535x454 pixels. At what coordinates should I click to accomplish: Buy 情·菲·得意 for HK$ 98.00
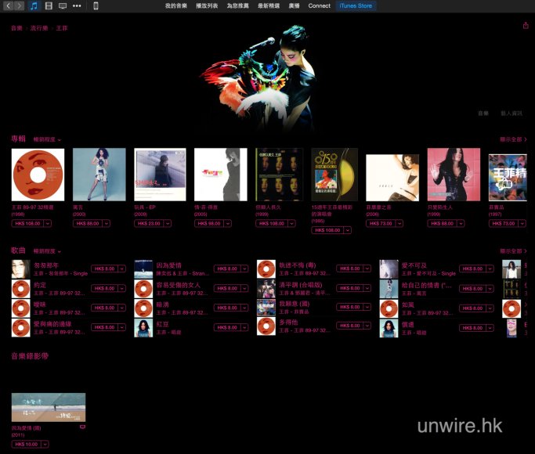tap(209, 224)
